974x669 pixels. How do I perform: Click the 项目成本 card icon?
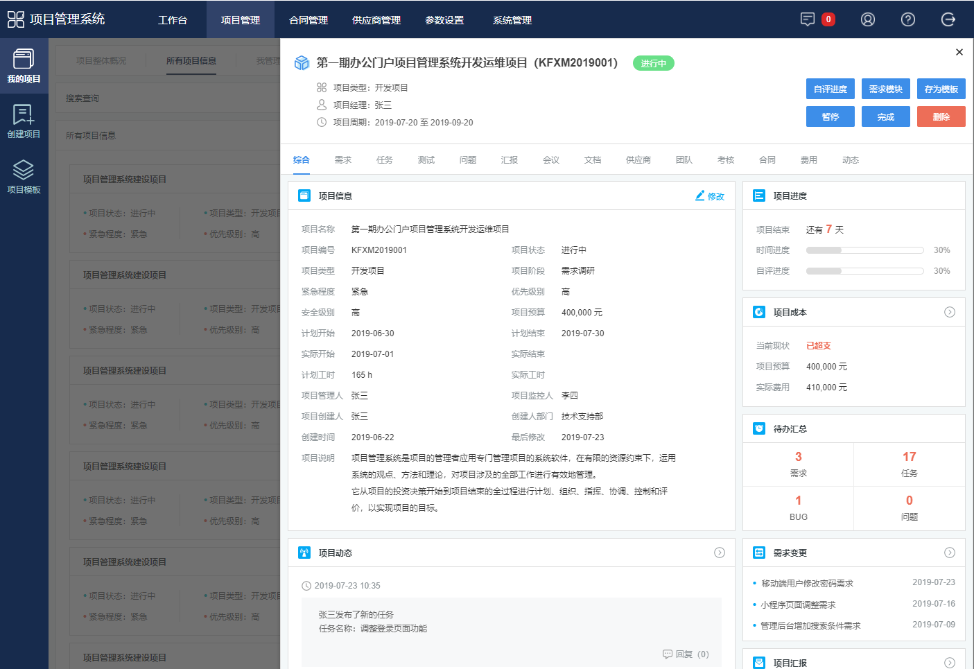tap(759, 312)
